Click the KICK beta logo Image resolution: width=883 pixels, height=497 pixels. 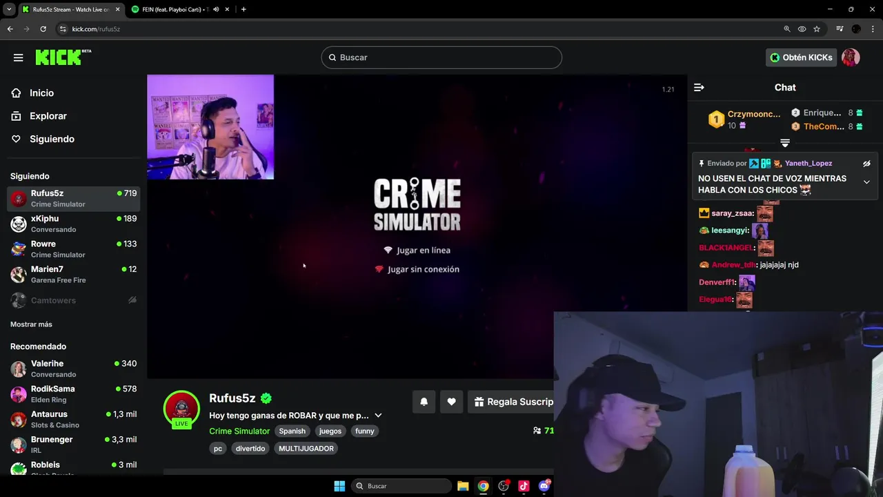click(x=63, y=57)
